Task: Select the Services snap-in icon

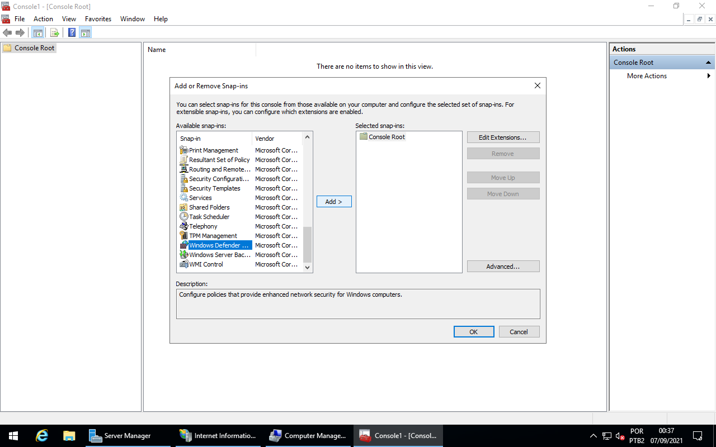Action: [x=184, y=198]
